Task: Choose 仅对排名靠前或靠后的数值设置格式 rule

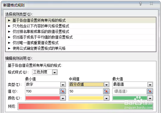Action: [x=81, y=31]
